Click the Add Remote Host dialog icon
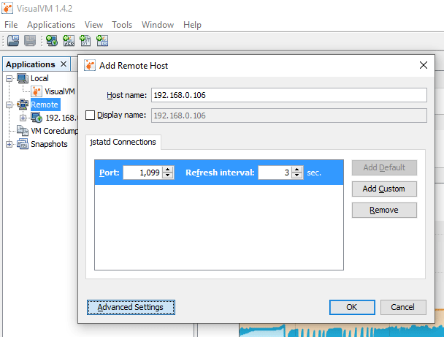This screenshot has height=337, width=444. tap(90, 66)
